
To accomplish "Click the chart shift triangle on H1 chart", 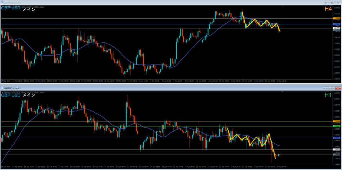I will pyautogui.click(x=283, y=92).
